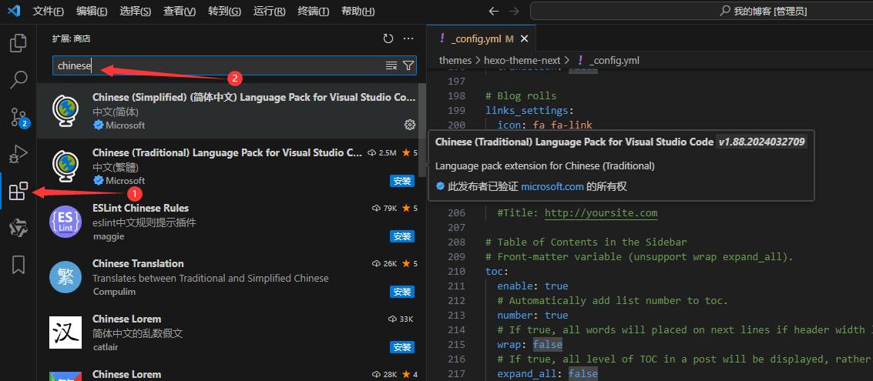
Task: Open the Search view in activity bar
Action: [x=18, y=79]
